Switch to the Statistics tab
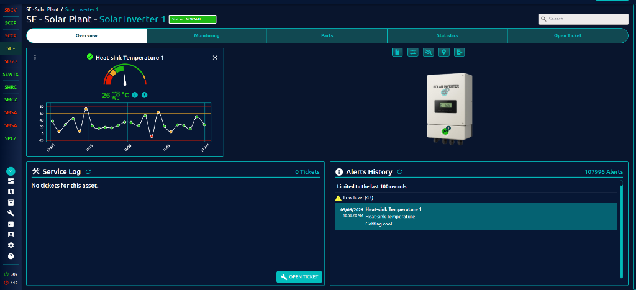 tap(447, 35)
